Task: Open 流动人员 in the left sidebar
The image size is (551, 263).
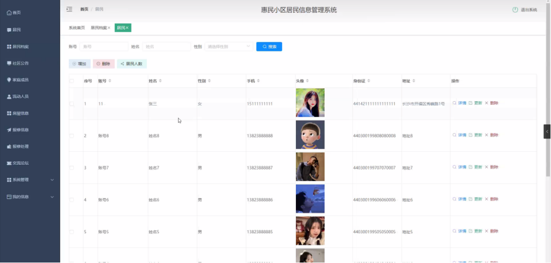Action: coord(18,96)
